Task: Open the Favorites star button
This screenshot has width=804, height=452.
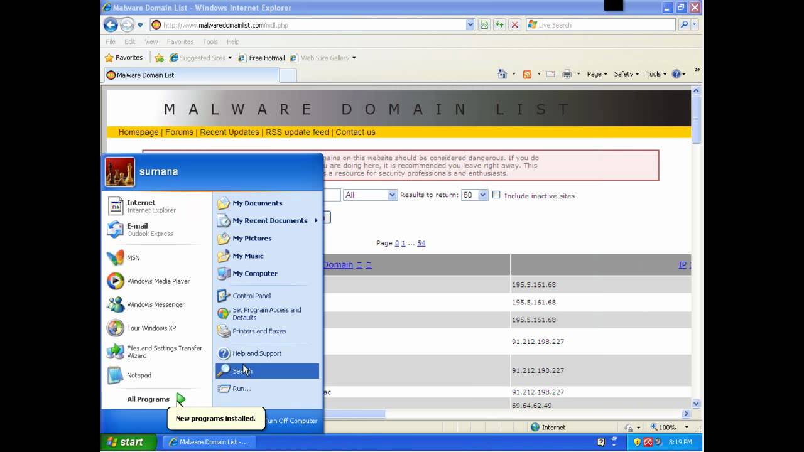Action: pos(124,58)
